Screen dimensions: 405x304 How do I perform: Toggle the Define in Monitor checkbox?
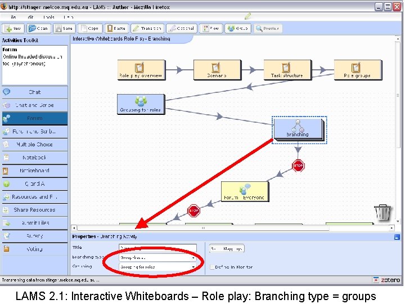[212, 267]
